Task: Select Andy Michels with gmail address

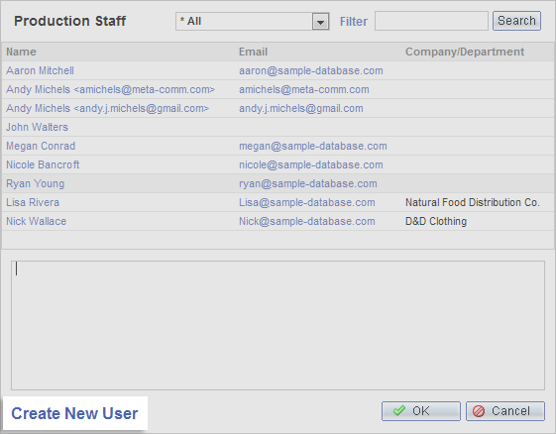Action: [x=107, y=108]
